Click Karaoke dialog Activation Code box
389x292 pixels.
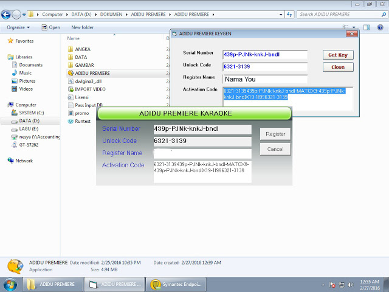202,172
